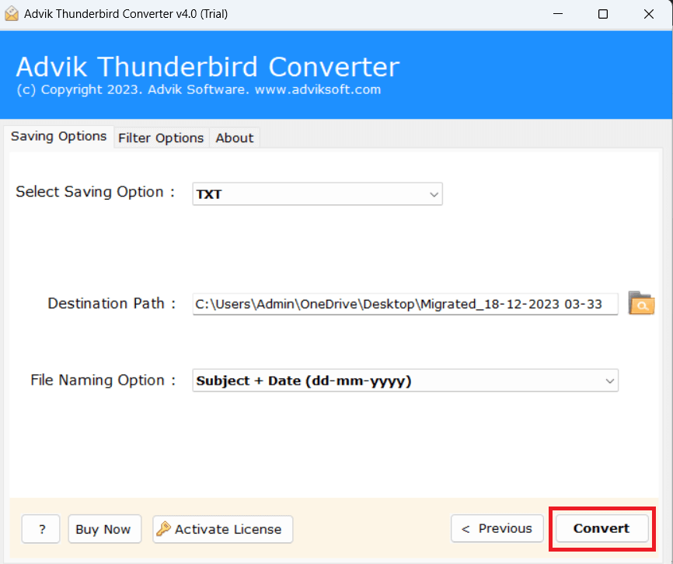Close the Advik Thunderbird Converter window

coord(649,14)
